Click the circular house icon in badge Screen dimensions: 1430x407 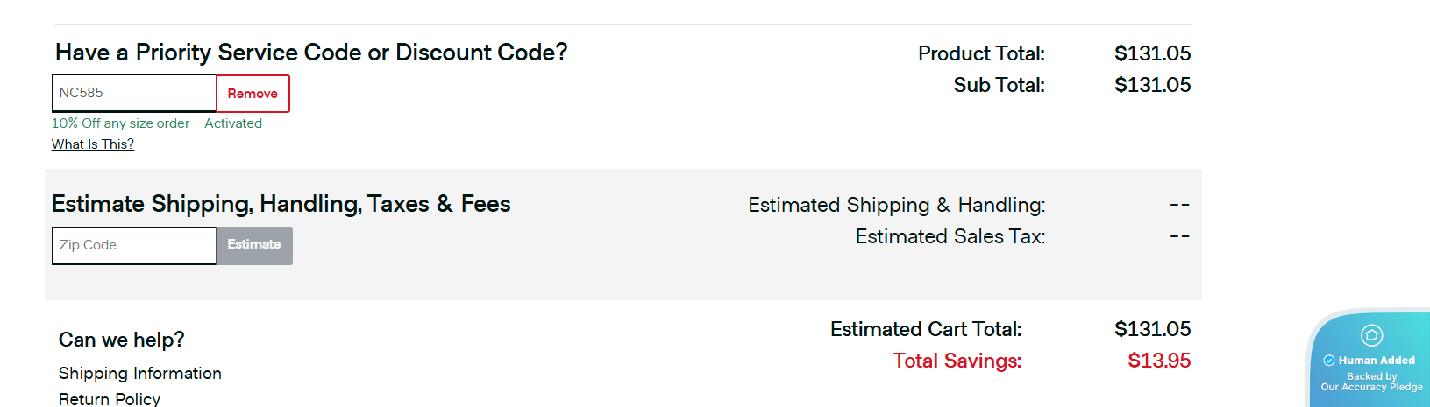point(1371,335)
